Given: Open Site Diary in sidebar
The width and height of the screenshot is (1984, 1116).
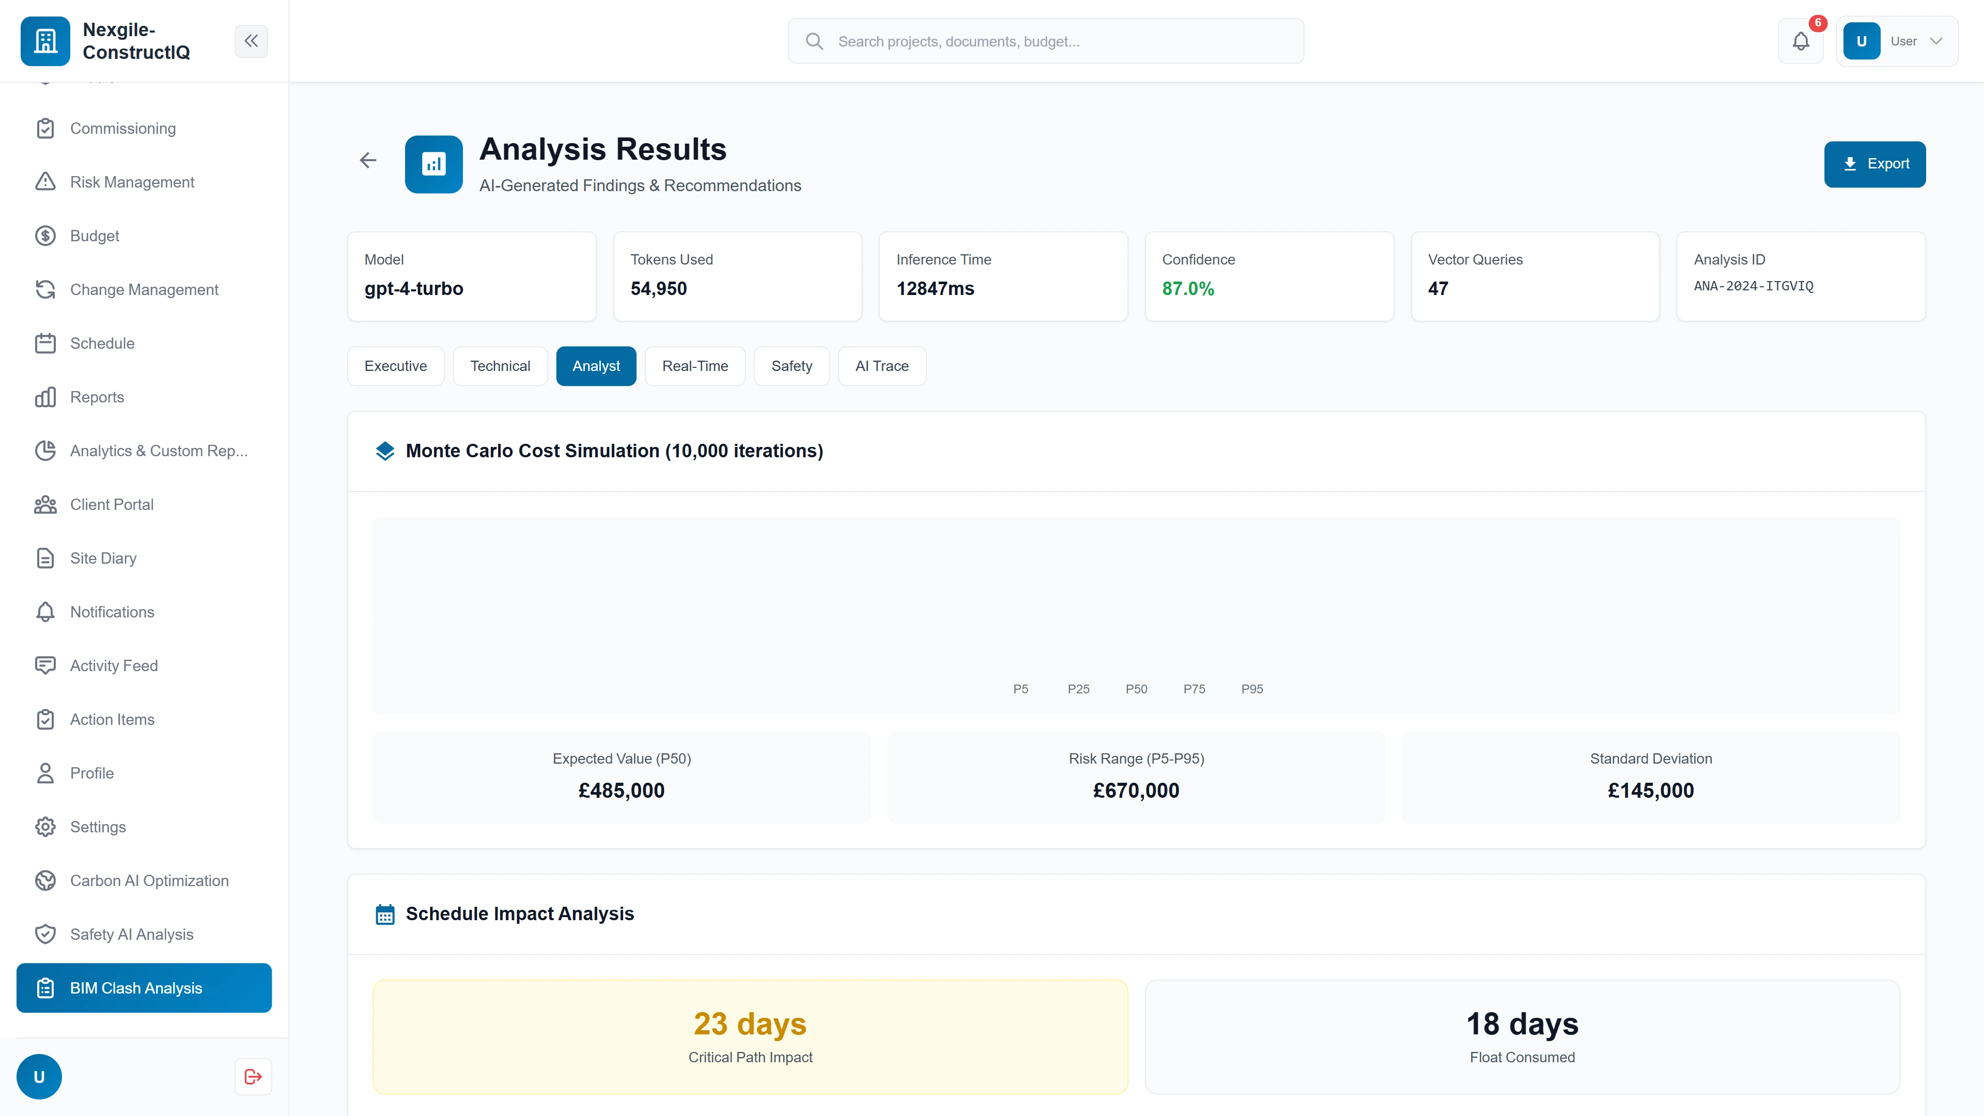Looking at the screenshot, I should [x=103, y=559].
